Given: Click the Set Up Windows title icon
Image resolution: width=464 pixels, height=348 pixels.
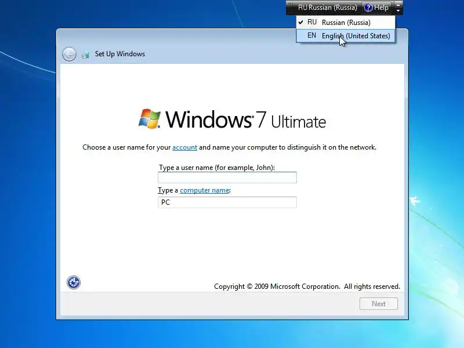Looking at the screenshot, I should pyautogui.click(x=85, y=55).
